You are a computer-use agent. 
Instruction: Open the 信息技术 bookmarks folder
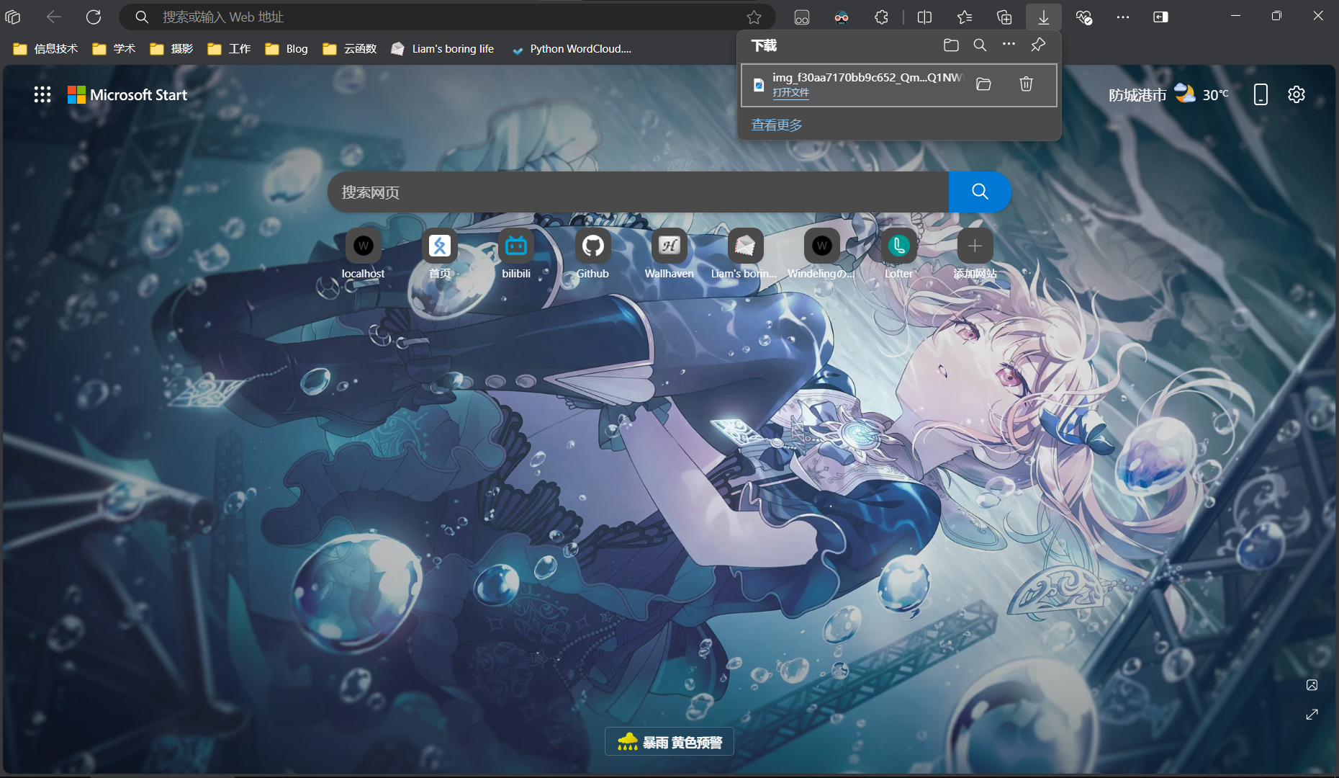click(45, 48)
